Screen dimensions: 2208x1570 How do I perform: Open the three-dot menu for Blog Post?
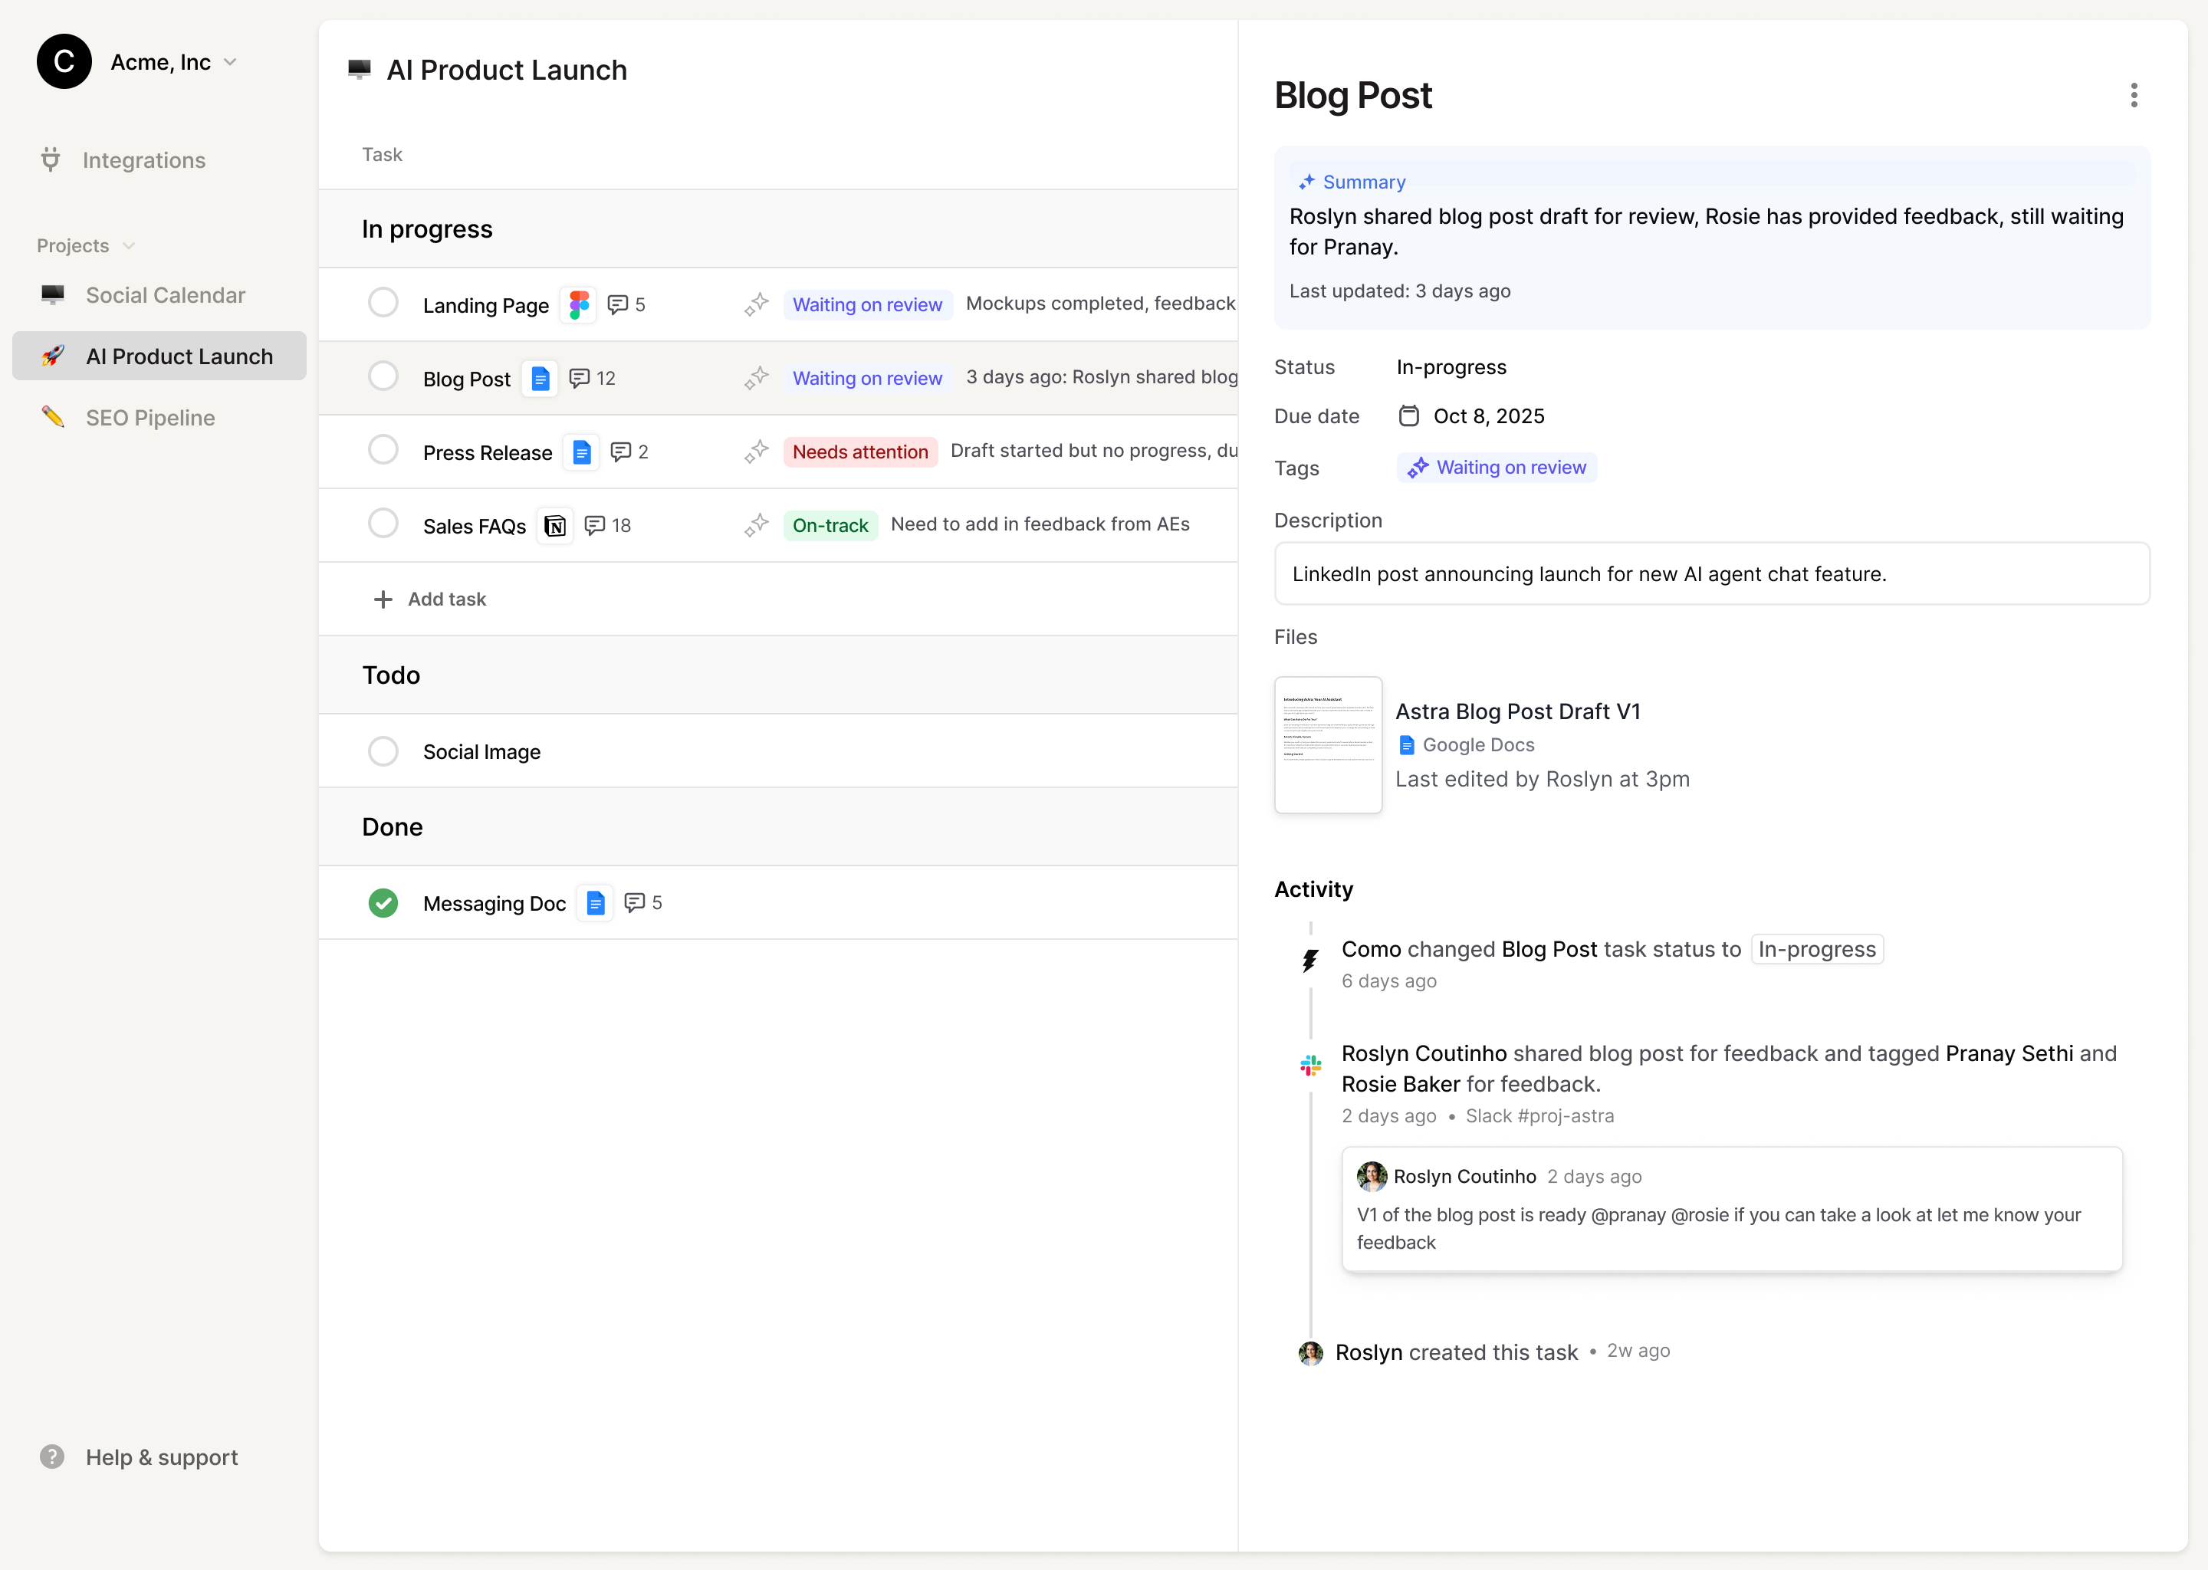click(x=2134, y=95)
